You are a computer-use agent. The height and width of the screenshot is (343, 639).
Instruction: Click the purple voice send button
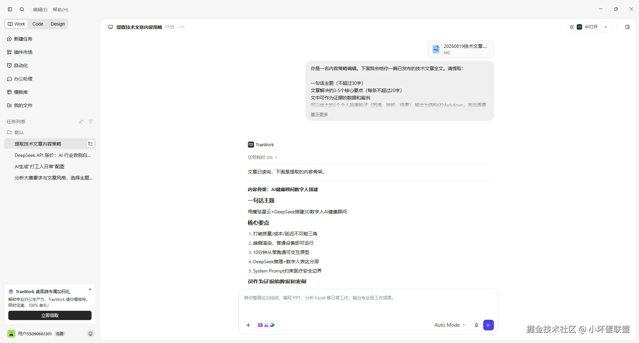489,325
